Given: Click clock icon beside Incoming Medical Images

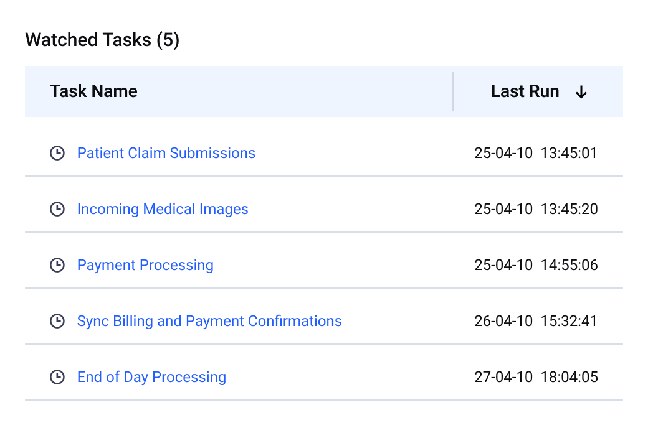Looking at the screenshot, I should (x=57, y=209).
